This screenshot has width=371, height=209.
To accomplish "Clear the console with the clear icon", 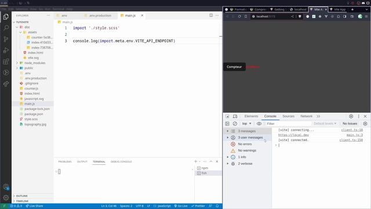I will point(235,124).
